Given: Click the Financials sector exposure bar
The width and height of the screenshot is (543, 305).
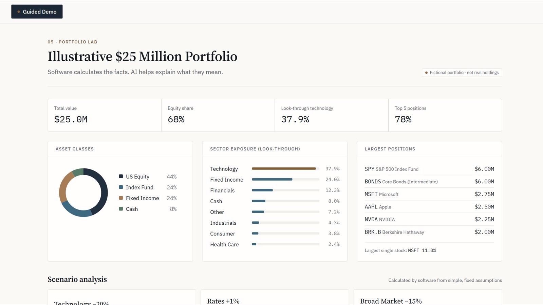Looking at the screenshot, I should [x=285, y=190].
